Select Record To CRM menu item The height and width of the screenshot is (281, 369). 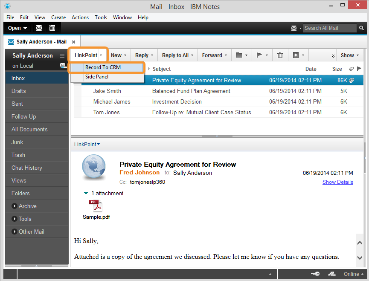click(x=108, y=67)
